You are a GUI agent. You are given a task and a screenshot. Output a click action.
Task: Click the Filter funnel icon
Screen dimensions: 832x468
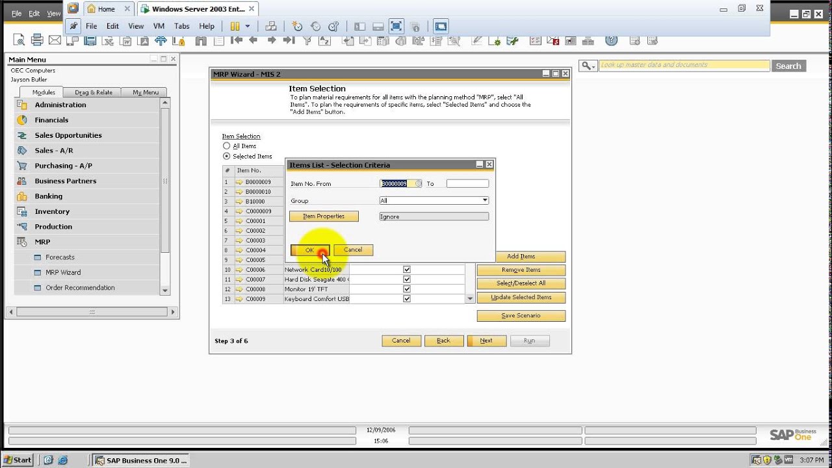(x=307, y=40)
